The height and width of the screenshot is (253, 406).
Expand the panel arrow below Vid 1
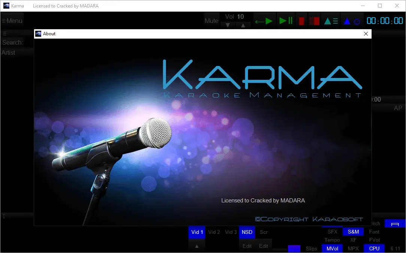(197, 246)
